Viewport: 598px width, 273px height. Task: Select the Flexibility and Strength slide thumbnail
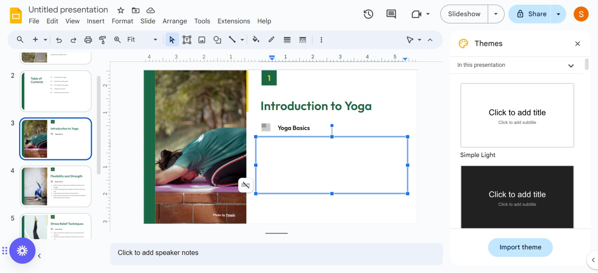56,186
